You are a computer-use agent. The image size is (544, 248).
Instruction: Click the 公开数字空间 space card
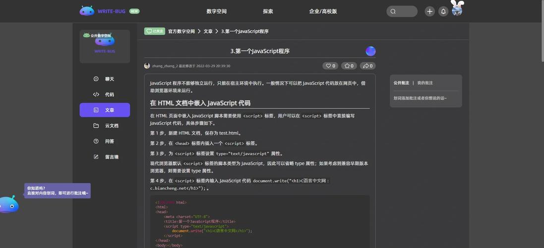105,46
